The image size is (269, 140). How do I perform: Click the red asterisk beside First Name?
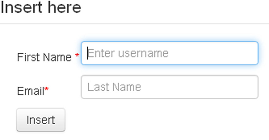click(x=77, y=55)
